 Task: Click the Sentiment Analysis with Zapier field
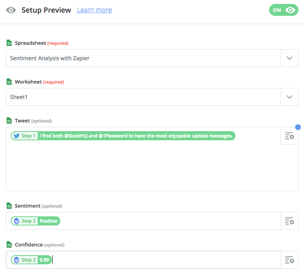(143, 58)
